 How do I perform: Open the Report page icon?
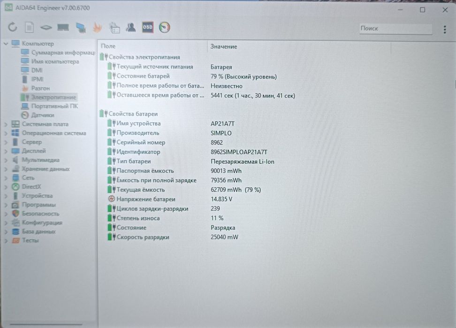click(29, 28)
